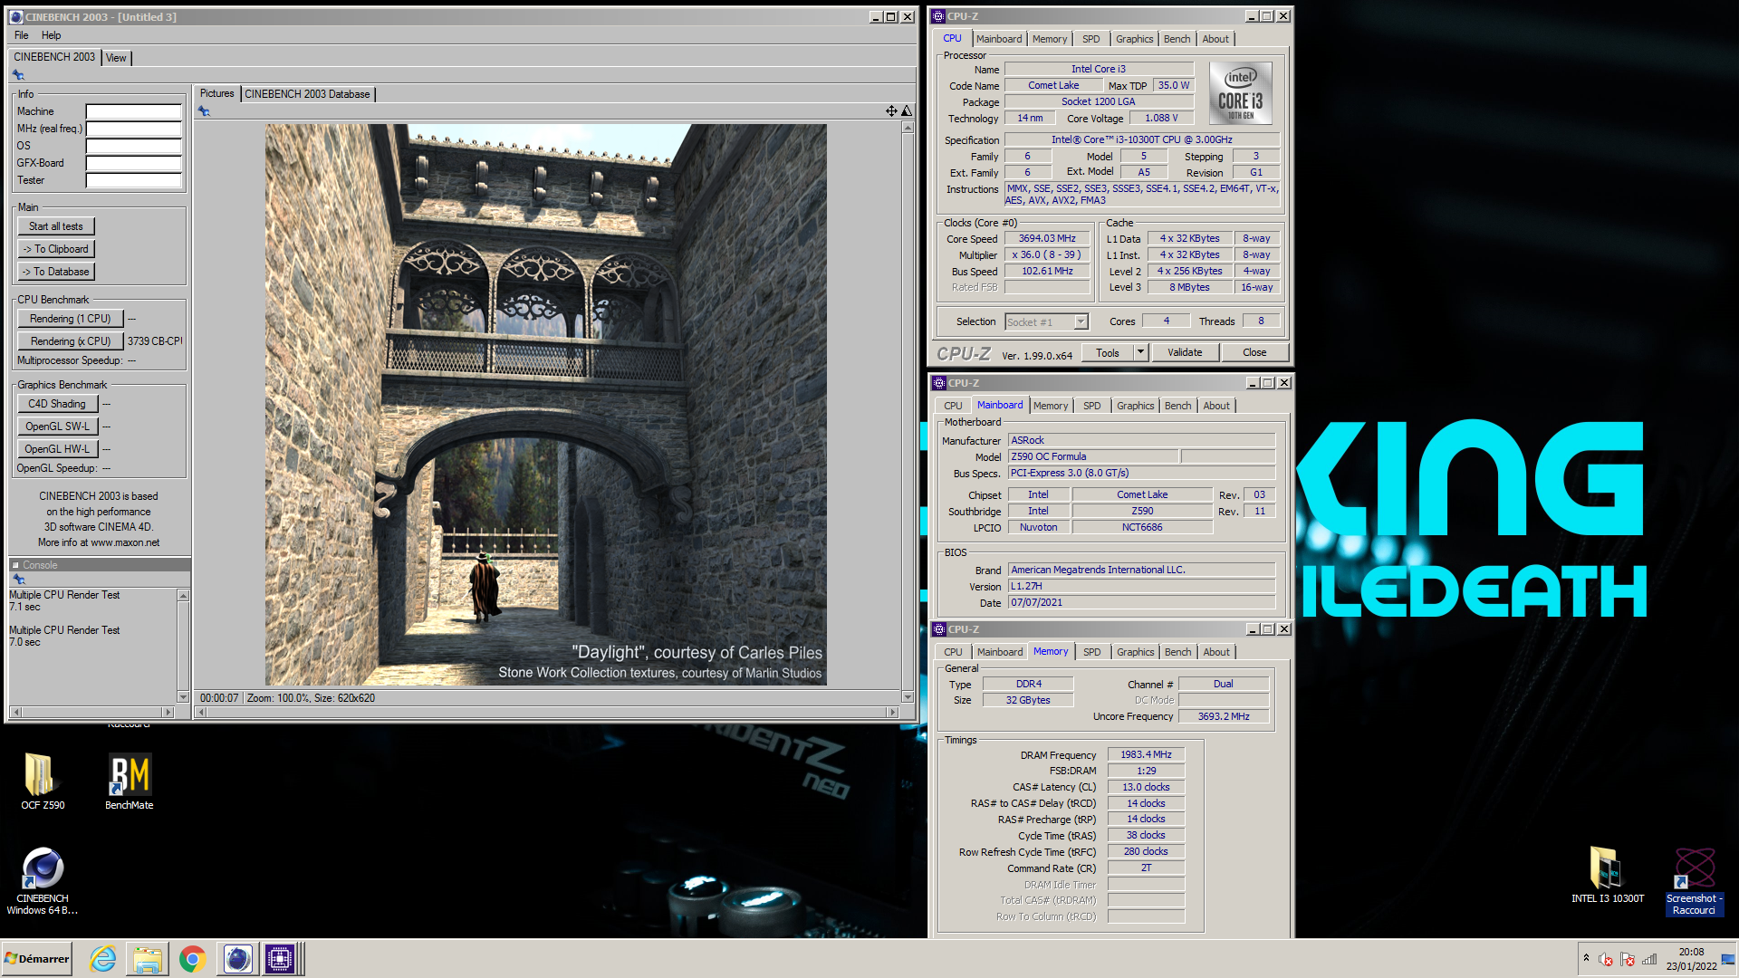Open the Socket #1 selection dropdown
The image size is (1739, 978).
pyautogui.click(x=1081, y=322)
